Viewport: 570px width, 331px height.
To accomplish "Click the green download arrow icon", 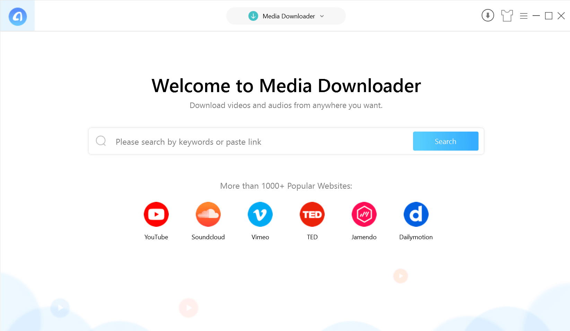I will pyautogui.click(x=253, y=16).
